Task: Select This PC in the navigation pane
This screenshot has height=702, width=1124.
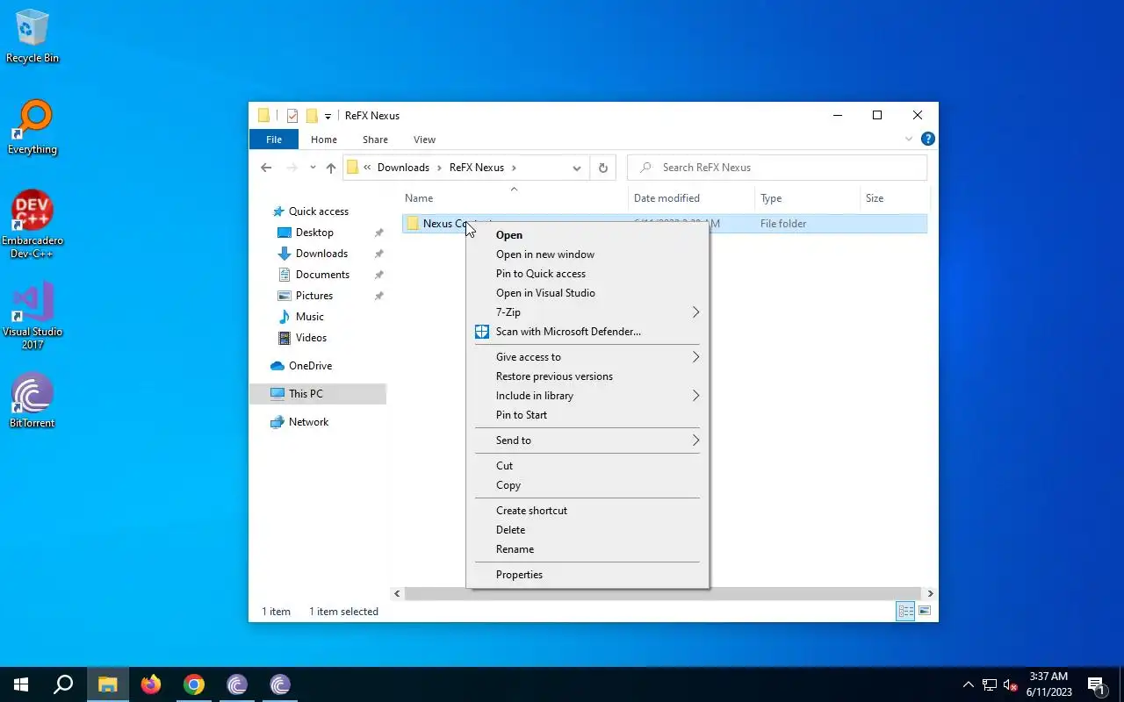Action: coord(318,394)
